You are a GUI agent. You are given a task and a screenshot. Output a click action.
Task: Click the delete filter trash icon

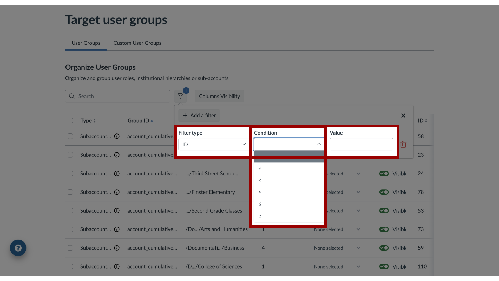pyautogui.click(x=403, y=144)
